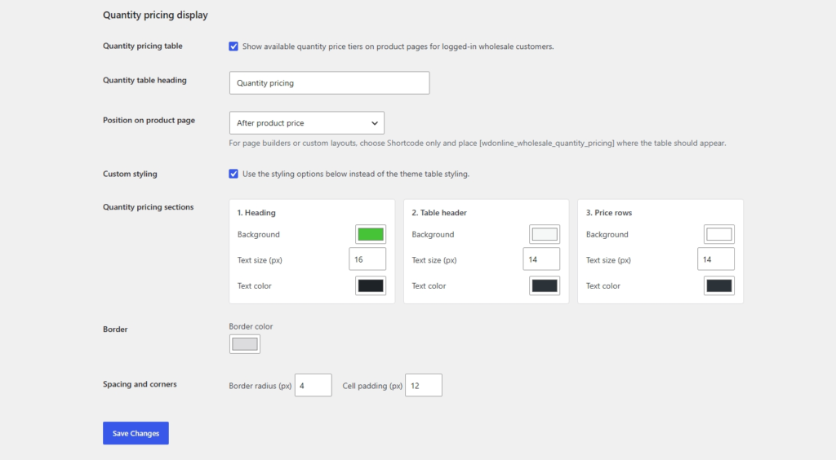The width and height of the screenshot is (836, 460).
Task: Uncheck the Quantity pricing table checkbox
Action: pos(233,46)
